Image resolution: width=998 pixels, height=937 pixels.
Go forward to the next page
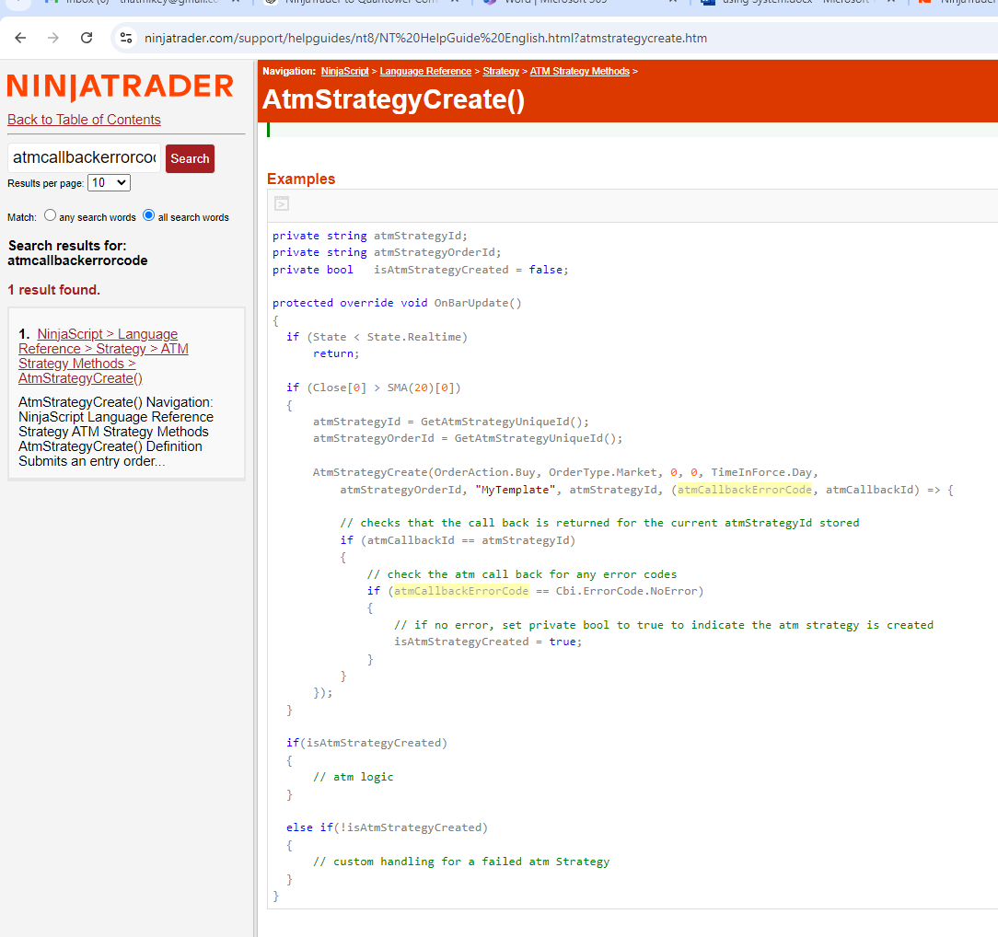(x=53, y=38)
